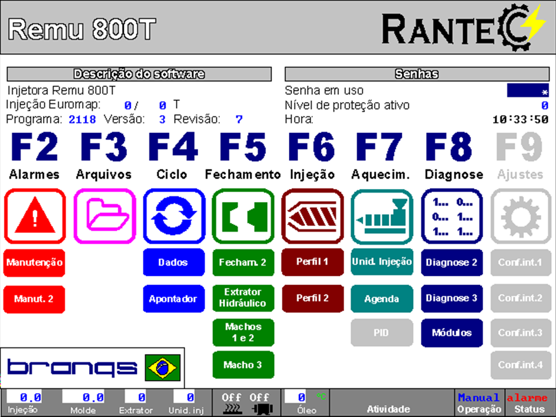556x417 pixels.
Task: Go to the Apontador page
Action: (x=174, y=299)
